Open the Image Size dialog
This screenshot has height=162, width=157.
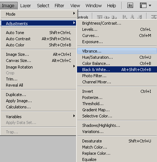38,54
